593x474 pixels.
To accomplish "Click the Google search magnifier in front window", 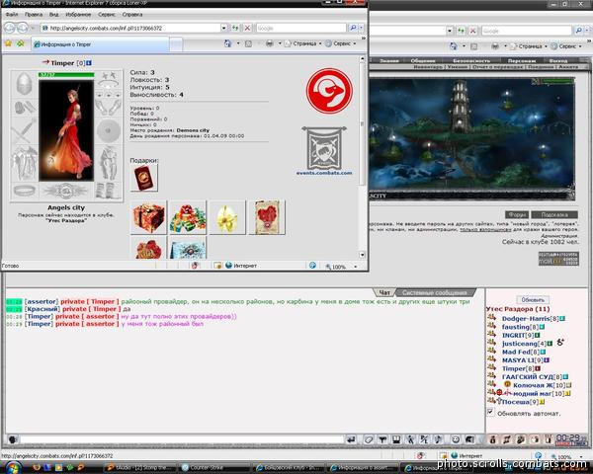I will [353, 28].
